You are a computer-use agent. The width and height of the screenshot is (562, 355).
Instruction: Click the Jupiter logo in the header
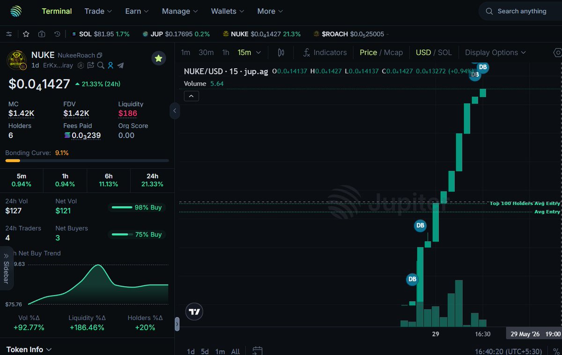tap(16, 11)
